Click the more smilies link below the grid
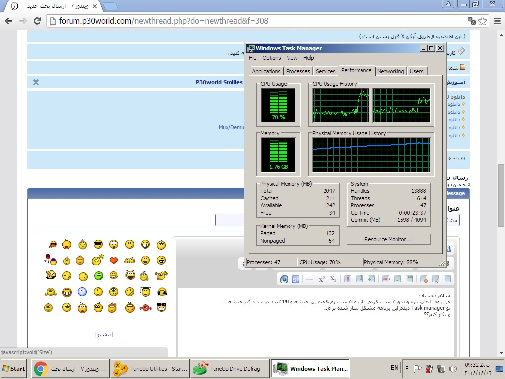 coord(104,334)
